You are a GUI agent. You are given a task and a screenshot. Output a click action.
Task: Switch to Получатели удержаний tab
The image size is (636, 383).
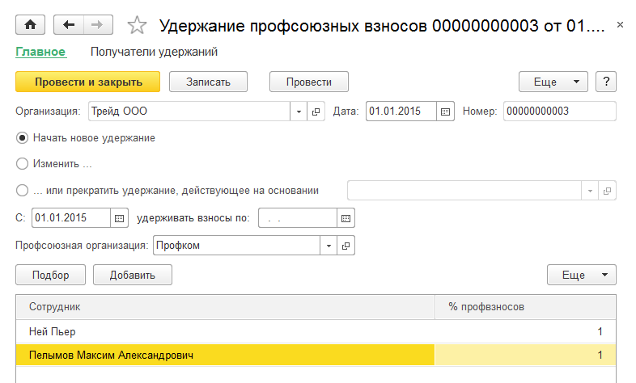tap(154, 52)
